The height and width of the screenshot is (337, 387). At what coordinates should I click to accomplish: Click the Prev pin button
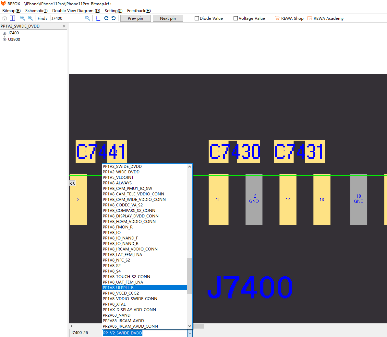pos(136,18)
